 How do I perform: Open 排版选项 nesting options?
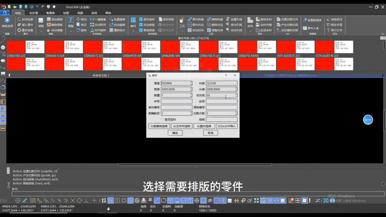7,23
